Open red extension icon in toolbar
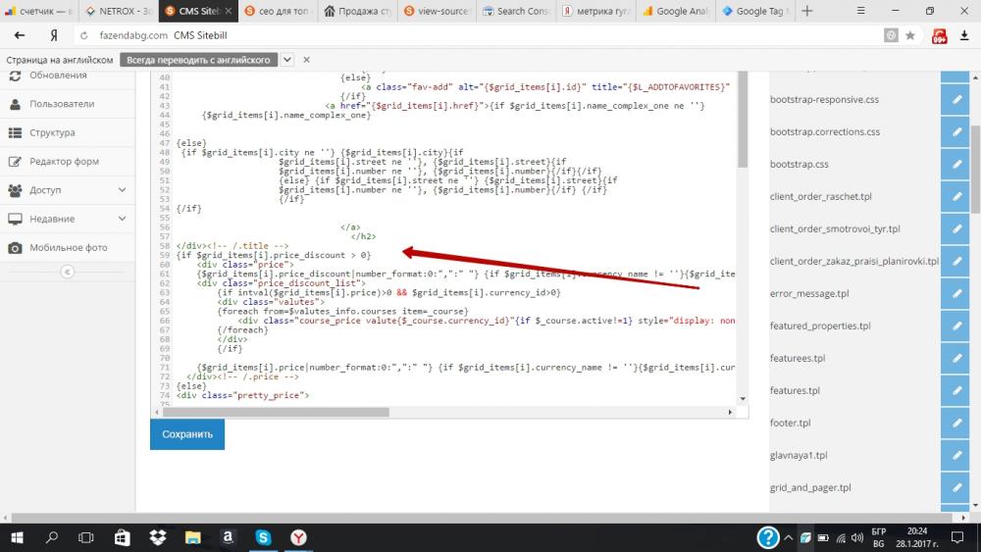This screenshot has width=981, height=552. coord(939,36)
